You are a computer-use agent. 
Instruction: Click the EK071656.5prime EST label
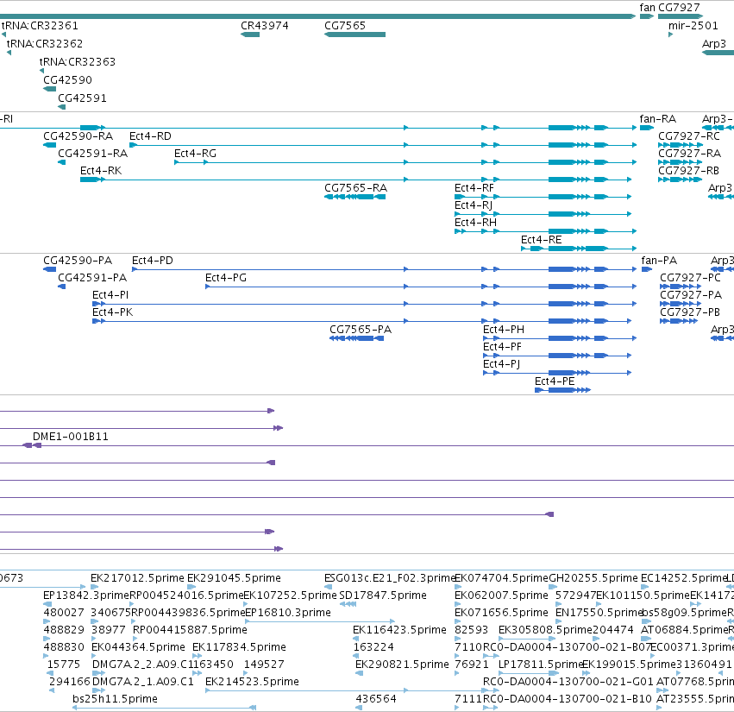pyautogui.click(x=501, y=613)
